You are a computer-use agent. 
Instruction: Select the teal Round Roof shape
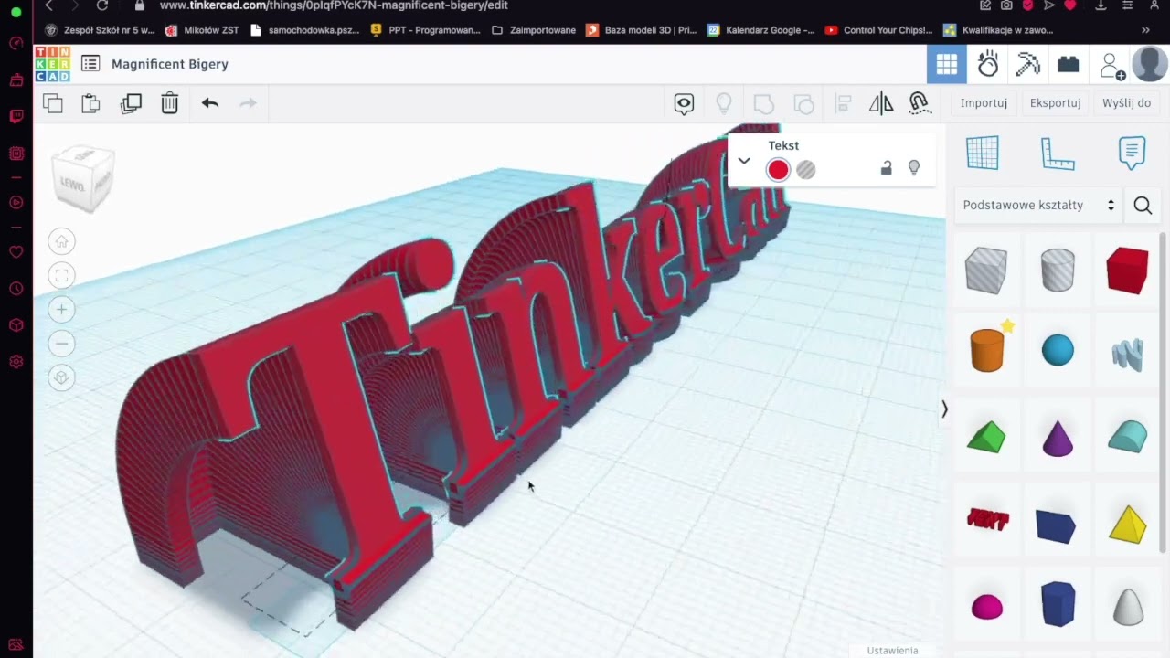(1127, 437)
